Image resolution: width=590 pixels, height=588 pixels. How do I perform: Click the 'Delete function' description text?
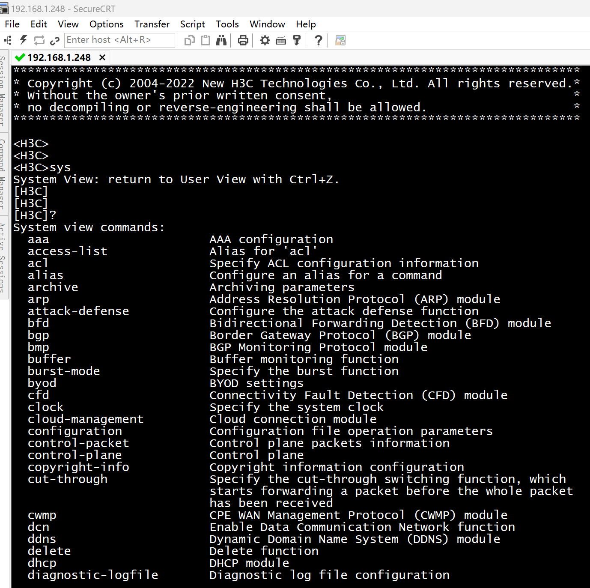tap(264, 551)
